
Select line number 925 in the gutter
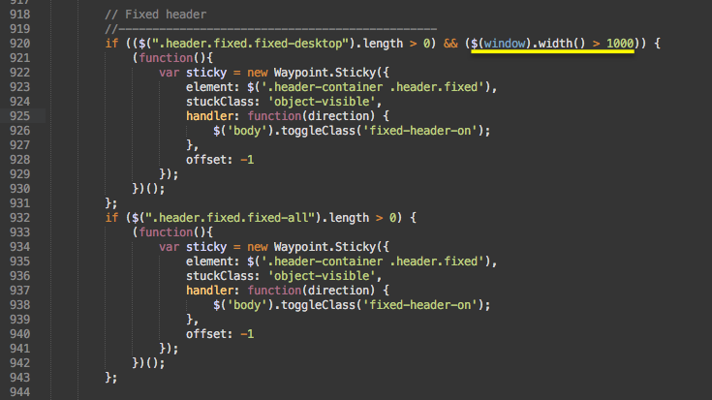point(17,116)
